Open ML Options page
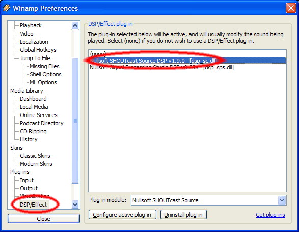The width and height of the screenshot is (299, 232). 43,82
